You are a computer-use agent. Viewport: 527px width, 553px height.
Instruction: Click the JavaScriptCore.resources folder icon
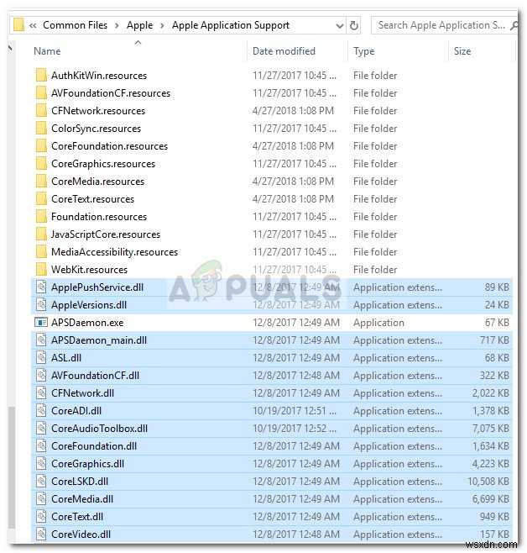[41, 234]
